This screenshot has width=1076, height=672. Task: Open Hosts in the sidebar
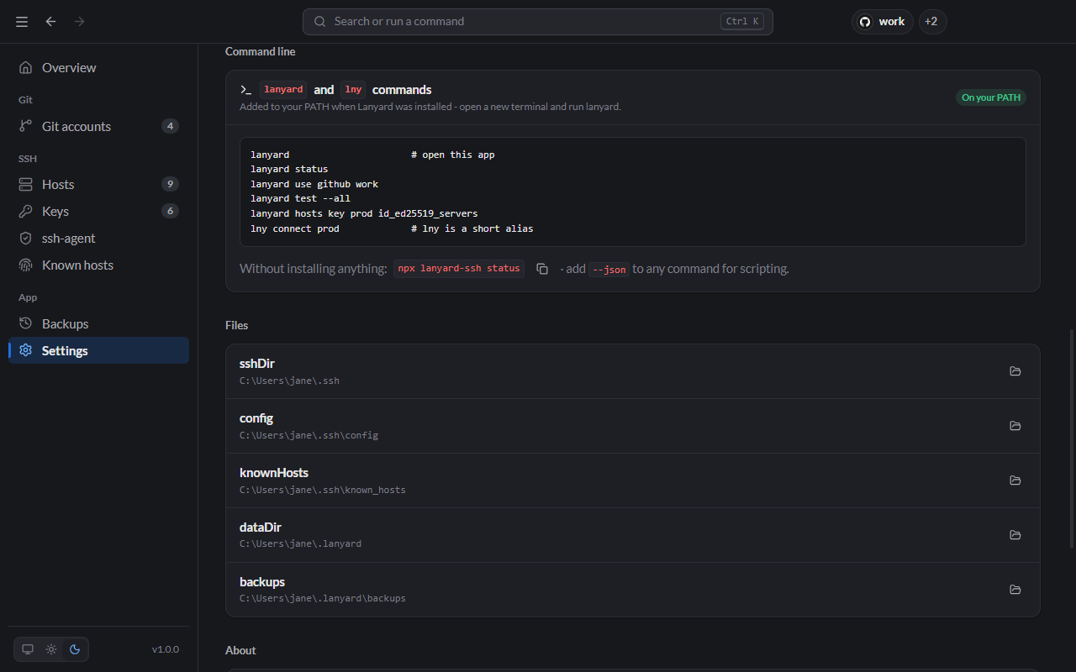tap(98, 184)
